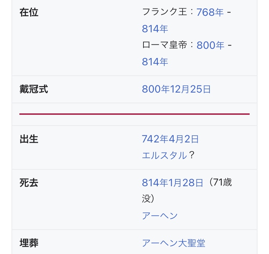Click the フランク王 text

[165, 12]
